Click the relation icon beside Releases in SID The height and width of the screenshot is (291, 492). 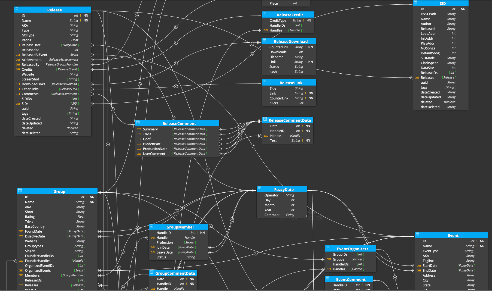417,78
